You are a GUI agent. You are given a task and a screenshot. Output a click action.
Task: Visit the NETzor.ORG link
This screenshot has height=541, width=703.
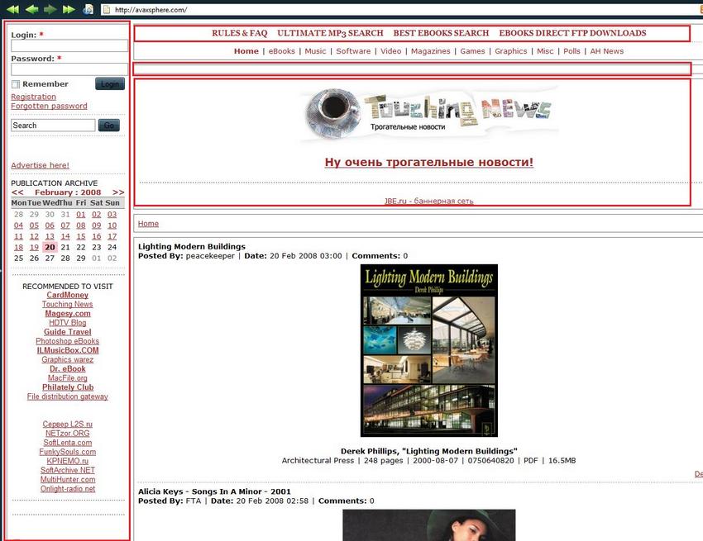click(x=67, y=433)
